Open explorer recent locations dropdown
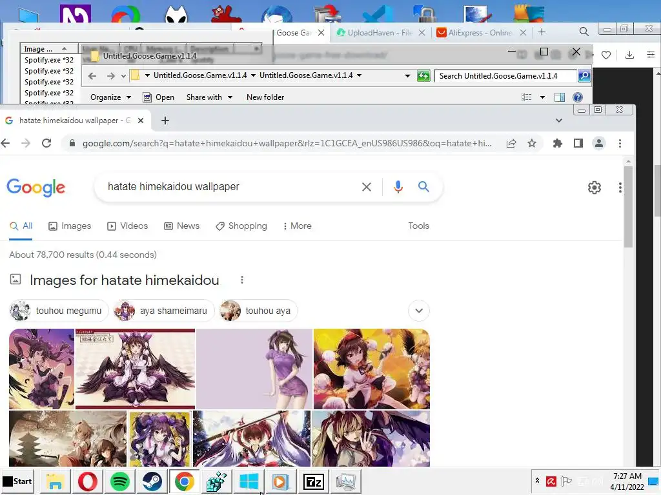661x495 pixels. coord(123,76)
